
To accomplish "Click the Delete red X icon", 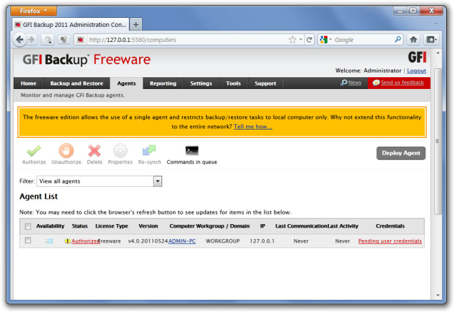I will coord(94,151).
